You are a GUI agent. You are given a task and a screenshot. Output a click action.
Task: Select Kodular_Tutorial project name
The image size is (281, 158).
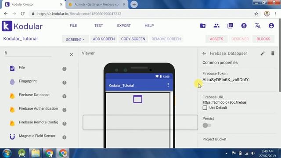pyautogui.click(x=21, y=39)
